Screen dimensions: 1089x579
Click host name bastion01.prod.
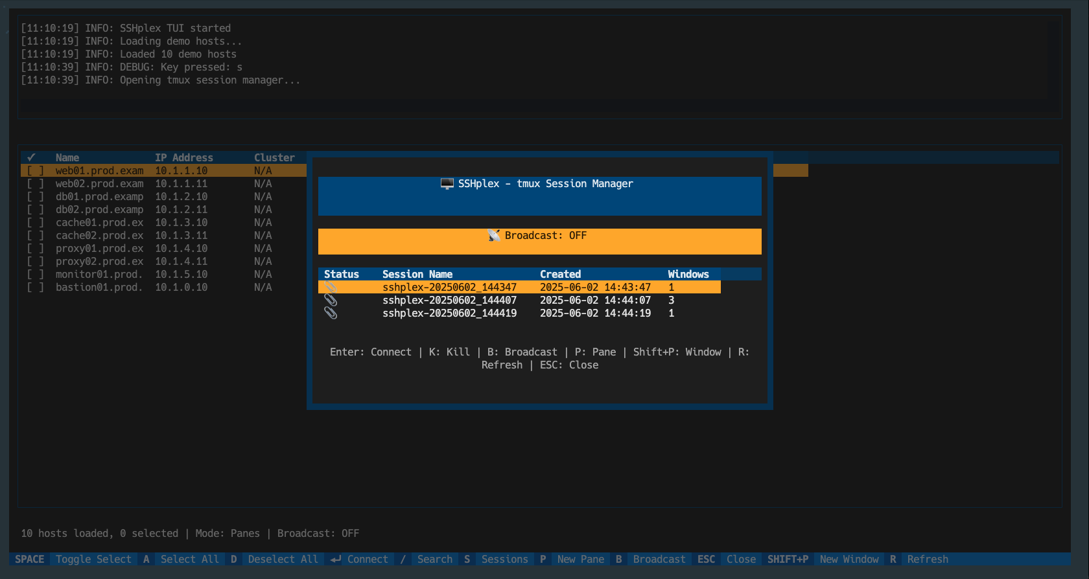pos(100,288)
